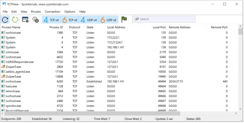Click the Zoiper5.exe icon for PID 13808

point(3,76)
